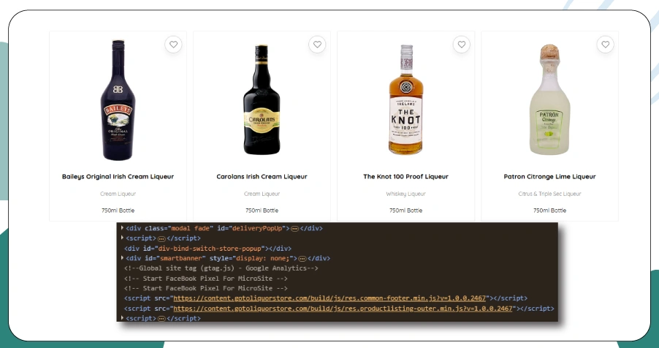The image size is (659, 348).
Task: Open the res.productlisting-outer.min.js script link
Action: tap(342, 309)
